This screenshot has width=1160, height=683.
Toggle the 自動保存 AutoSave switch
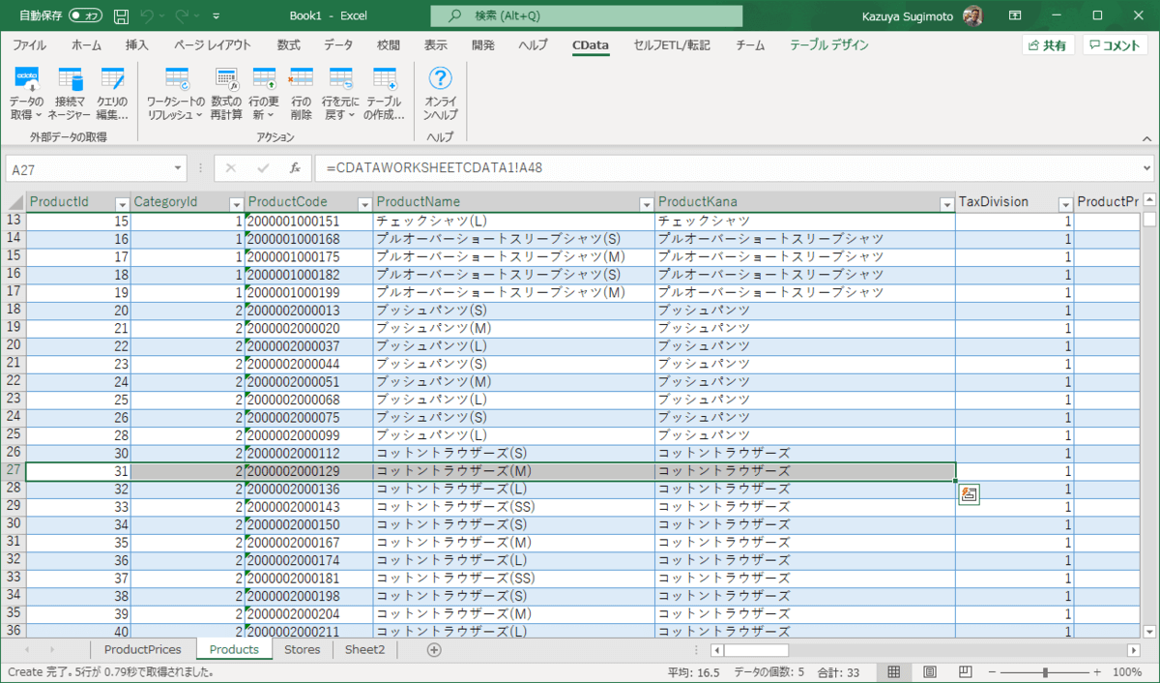coord(86,16)
